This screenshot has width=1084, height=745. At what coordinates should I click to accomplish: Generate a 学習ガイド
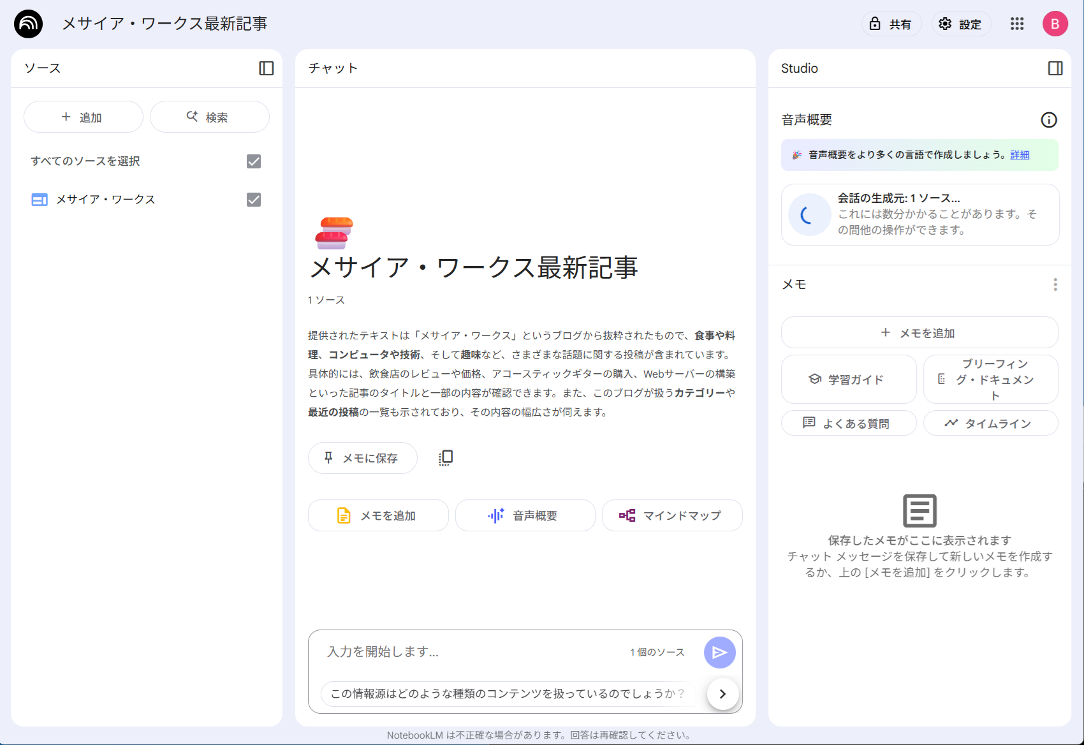[x=849, y=380]
